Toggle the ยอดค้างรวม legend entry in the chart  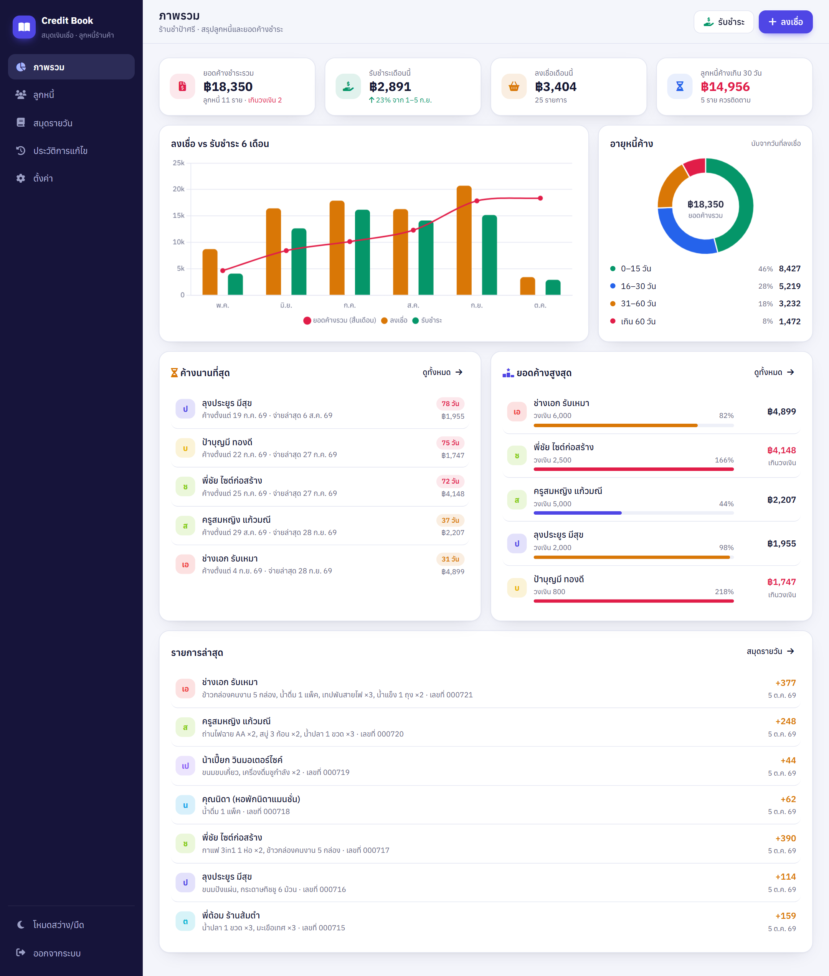tap(340, 320)
